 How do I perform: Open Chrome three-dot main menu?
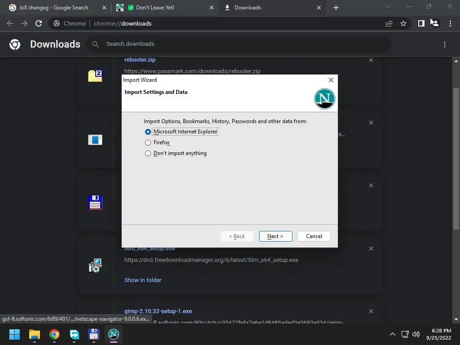[x=450, y=23]
